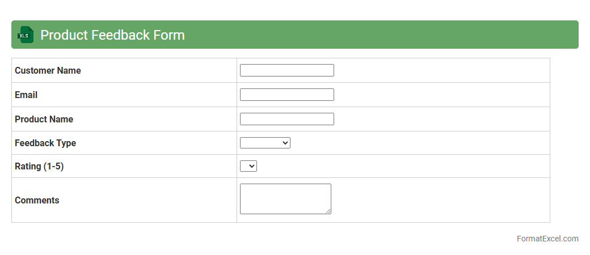Click the Comments box resize handle

(x=328, y=211)
